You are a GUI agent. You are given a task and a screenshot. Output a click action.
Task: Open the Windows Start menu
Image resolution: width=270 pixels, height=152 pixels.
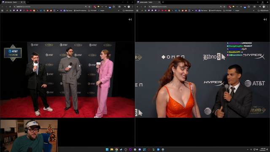point(107,149)
